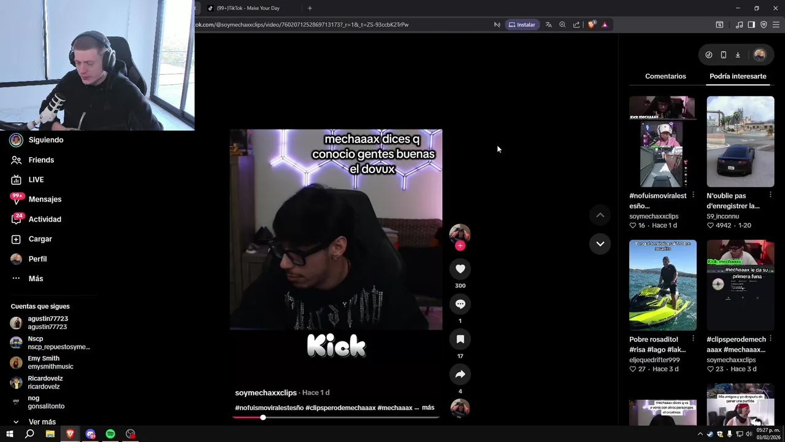
Task: Go to previous video with up arrow
Action: [x=600, y=215]
